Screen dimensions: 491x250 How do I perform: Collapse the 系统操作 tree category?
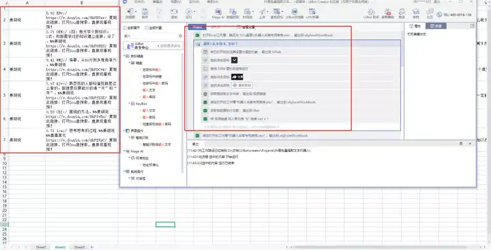125,172
